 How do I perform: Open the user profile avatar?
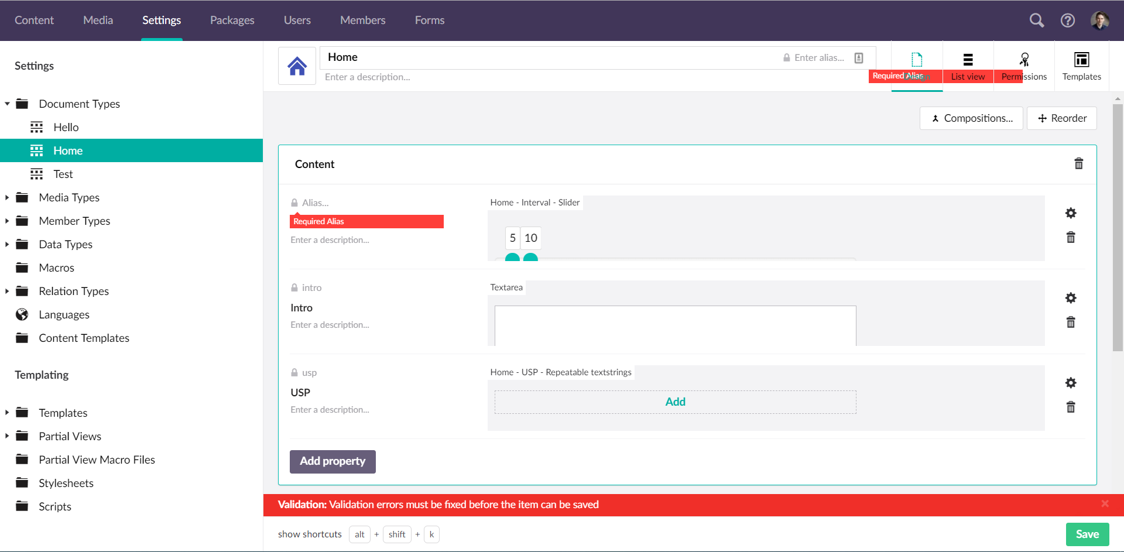[1101, 20]
